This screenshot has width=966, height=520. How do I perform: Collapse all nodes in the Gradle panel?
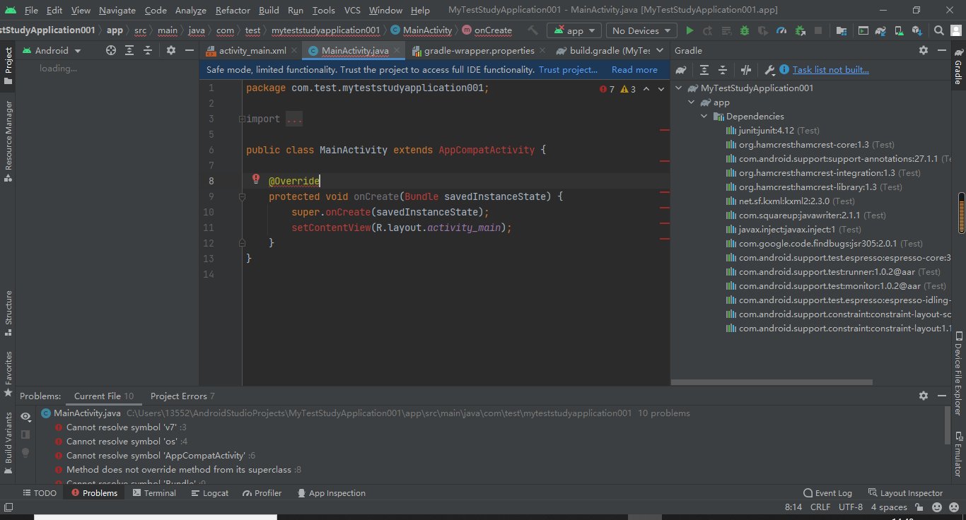click(x=723, y=69)
